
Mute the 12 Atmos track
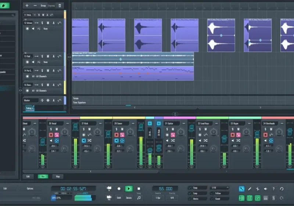pyautogui.click(x=48, y=23)
